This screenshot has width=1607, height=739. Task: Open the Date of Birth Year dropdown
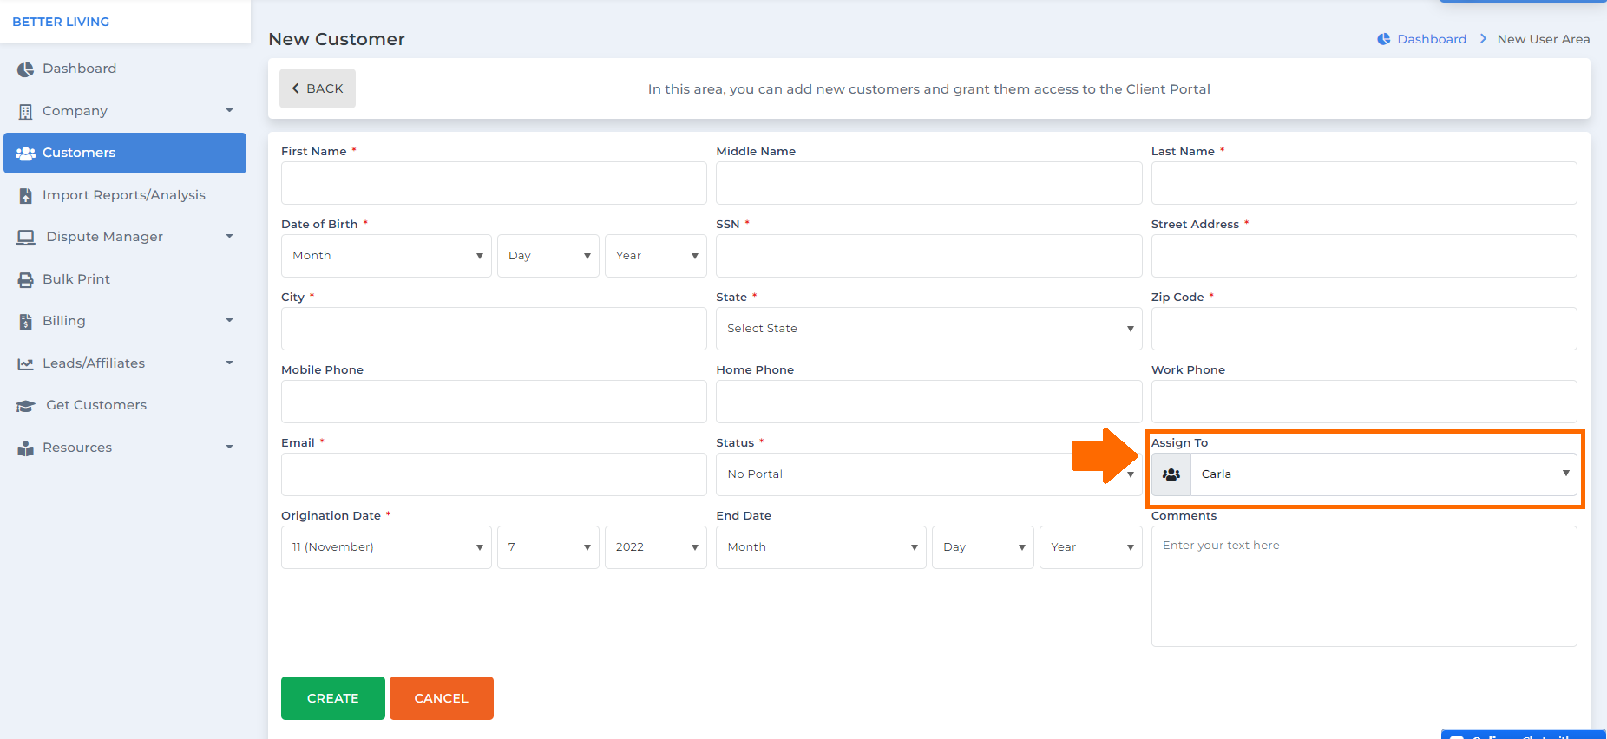pos(656,256)
